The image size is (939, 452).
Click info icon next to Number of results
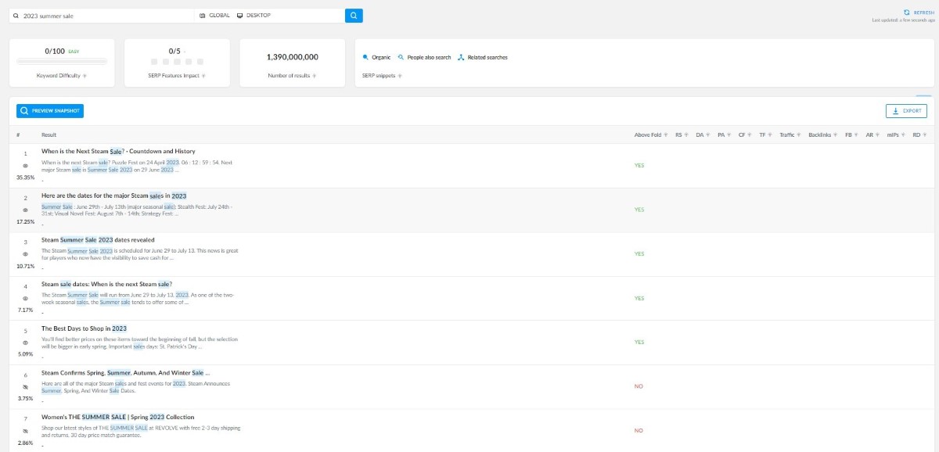pyautogui.click(x=315, y=76)
